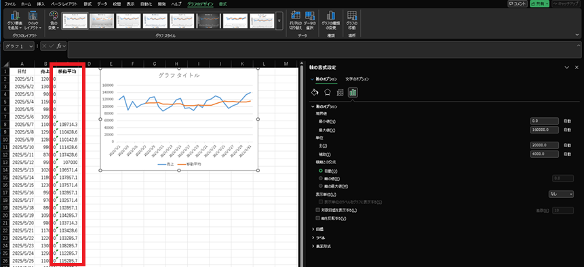Click Switch Row/Column icon
The height and width of the screenshot is (267, 584).
pos(296,20)
